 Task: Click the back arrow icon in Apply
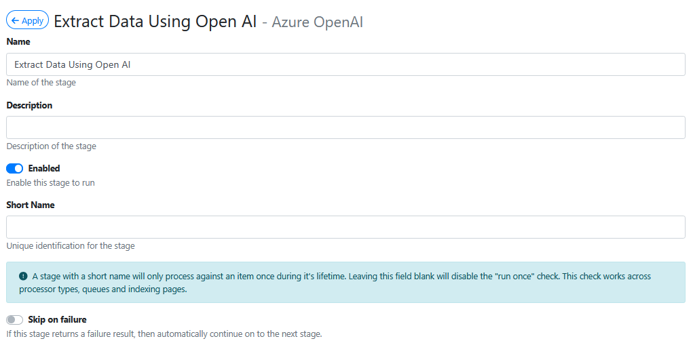(15, 20)
